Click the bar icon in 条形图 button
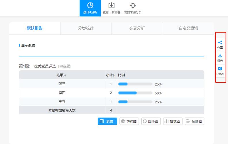The image size is (228, 144). 188,121
